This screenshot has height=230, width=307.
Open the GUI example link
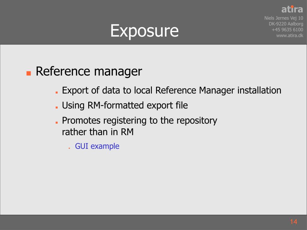[97, 146]
